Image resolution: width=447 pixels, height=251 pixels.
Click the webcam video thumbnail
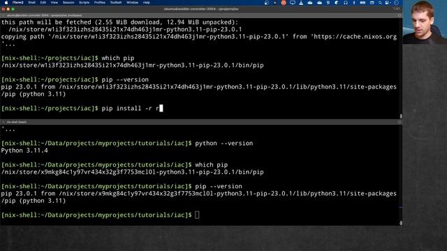(x=425, y=22)
